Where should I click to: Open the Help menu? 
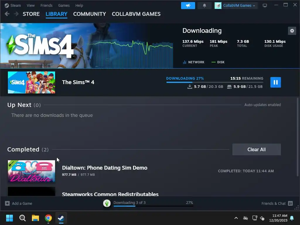[79, 5]
